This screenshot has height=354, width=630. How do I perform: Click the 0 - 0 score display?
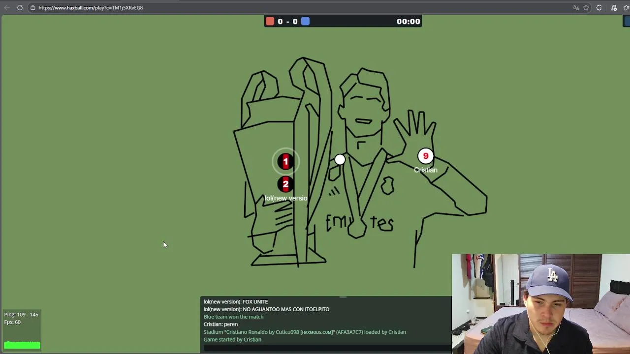(288, 21)
